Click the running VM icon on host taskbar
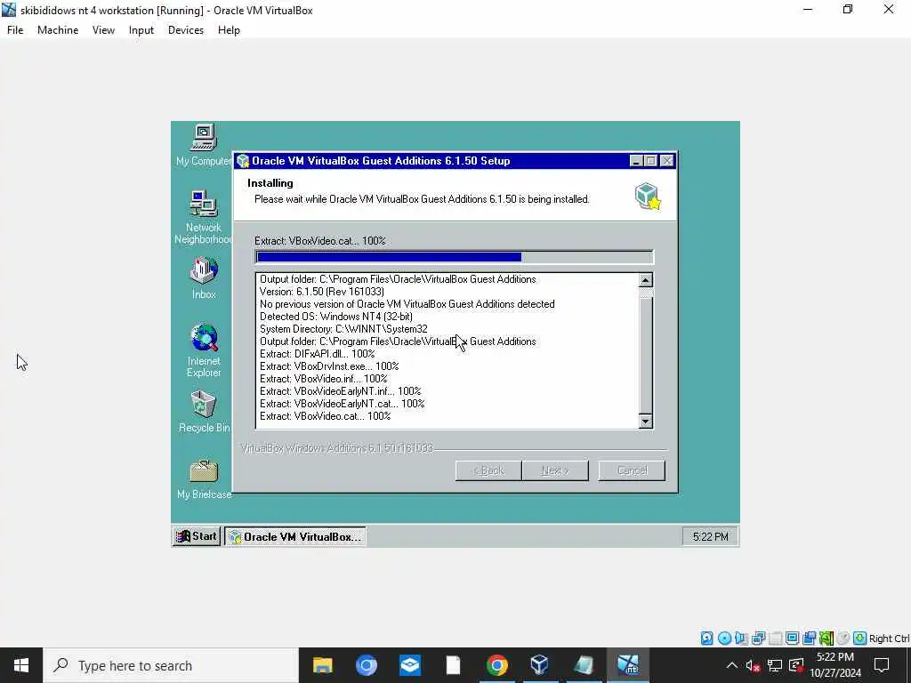This screenshot has height=683, width=911. tap(628, 665)
